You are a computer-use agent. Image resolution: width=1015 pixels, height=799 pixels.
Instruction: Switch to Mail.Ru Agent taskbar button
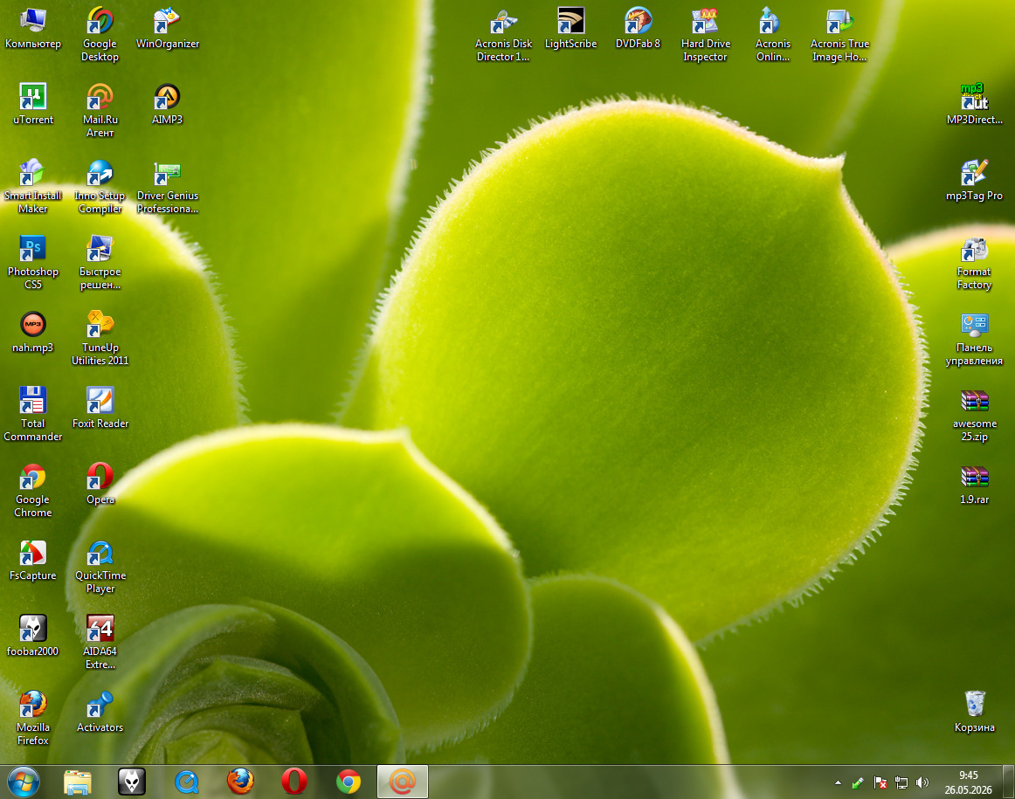click(x=402, y=782)
